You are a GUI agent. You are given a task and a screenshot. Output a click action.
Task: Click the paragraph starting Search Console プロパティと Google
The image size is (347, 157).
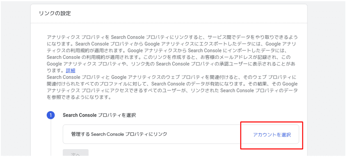[172, 87]
